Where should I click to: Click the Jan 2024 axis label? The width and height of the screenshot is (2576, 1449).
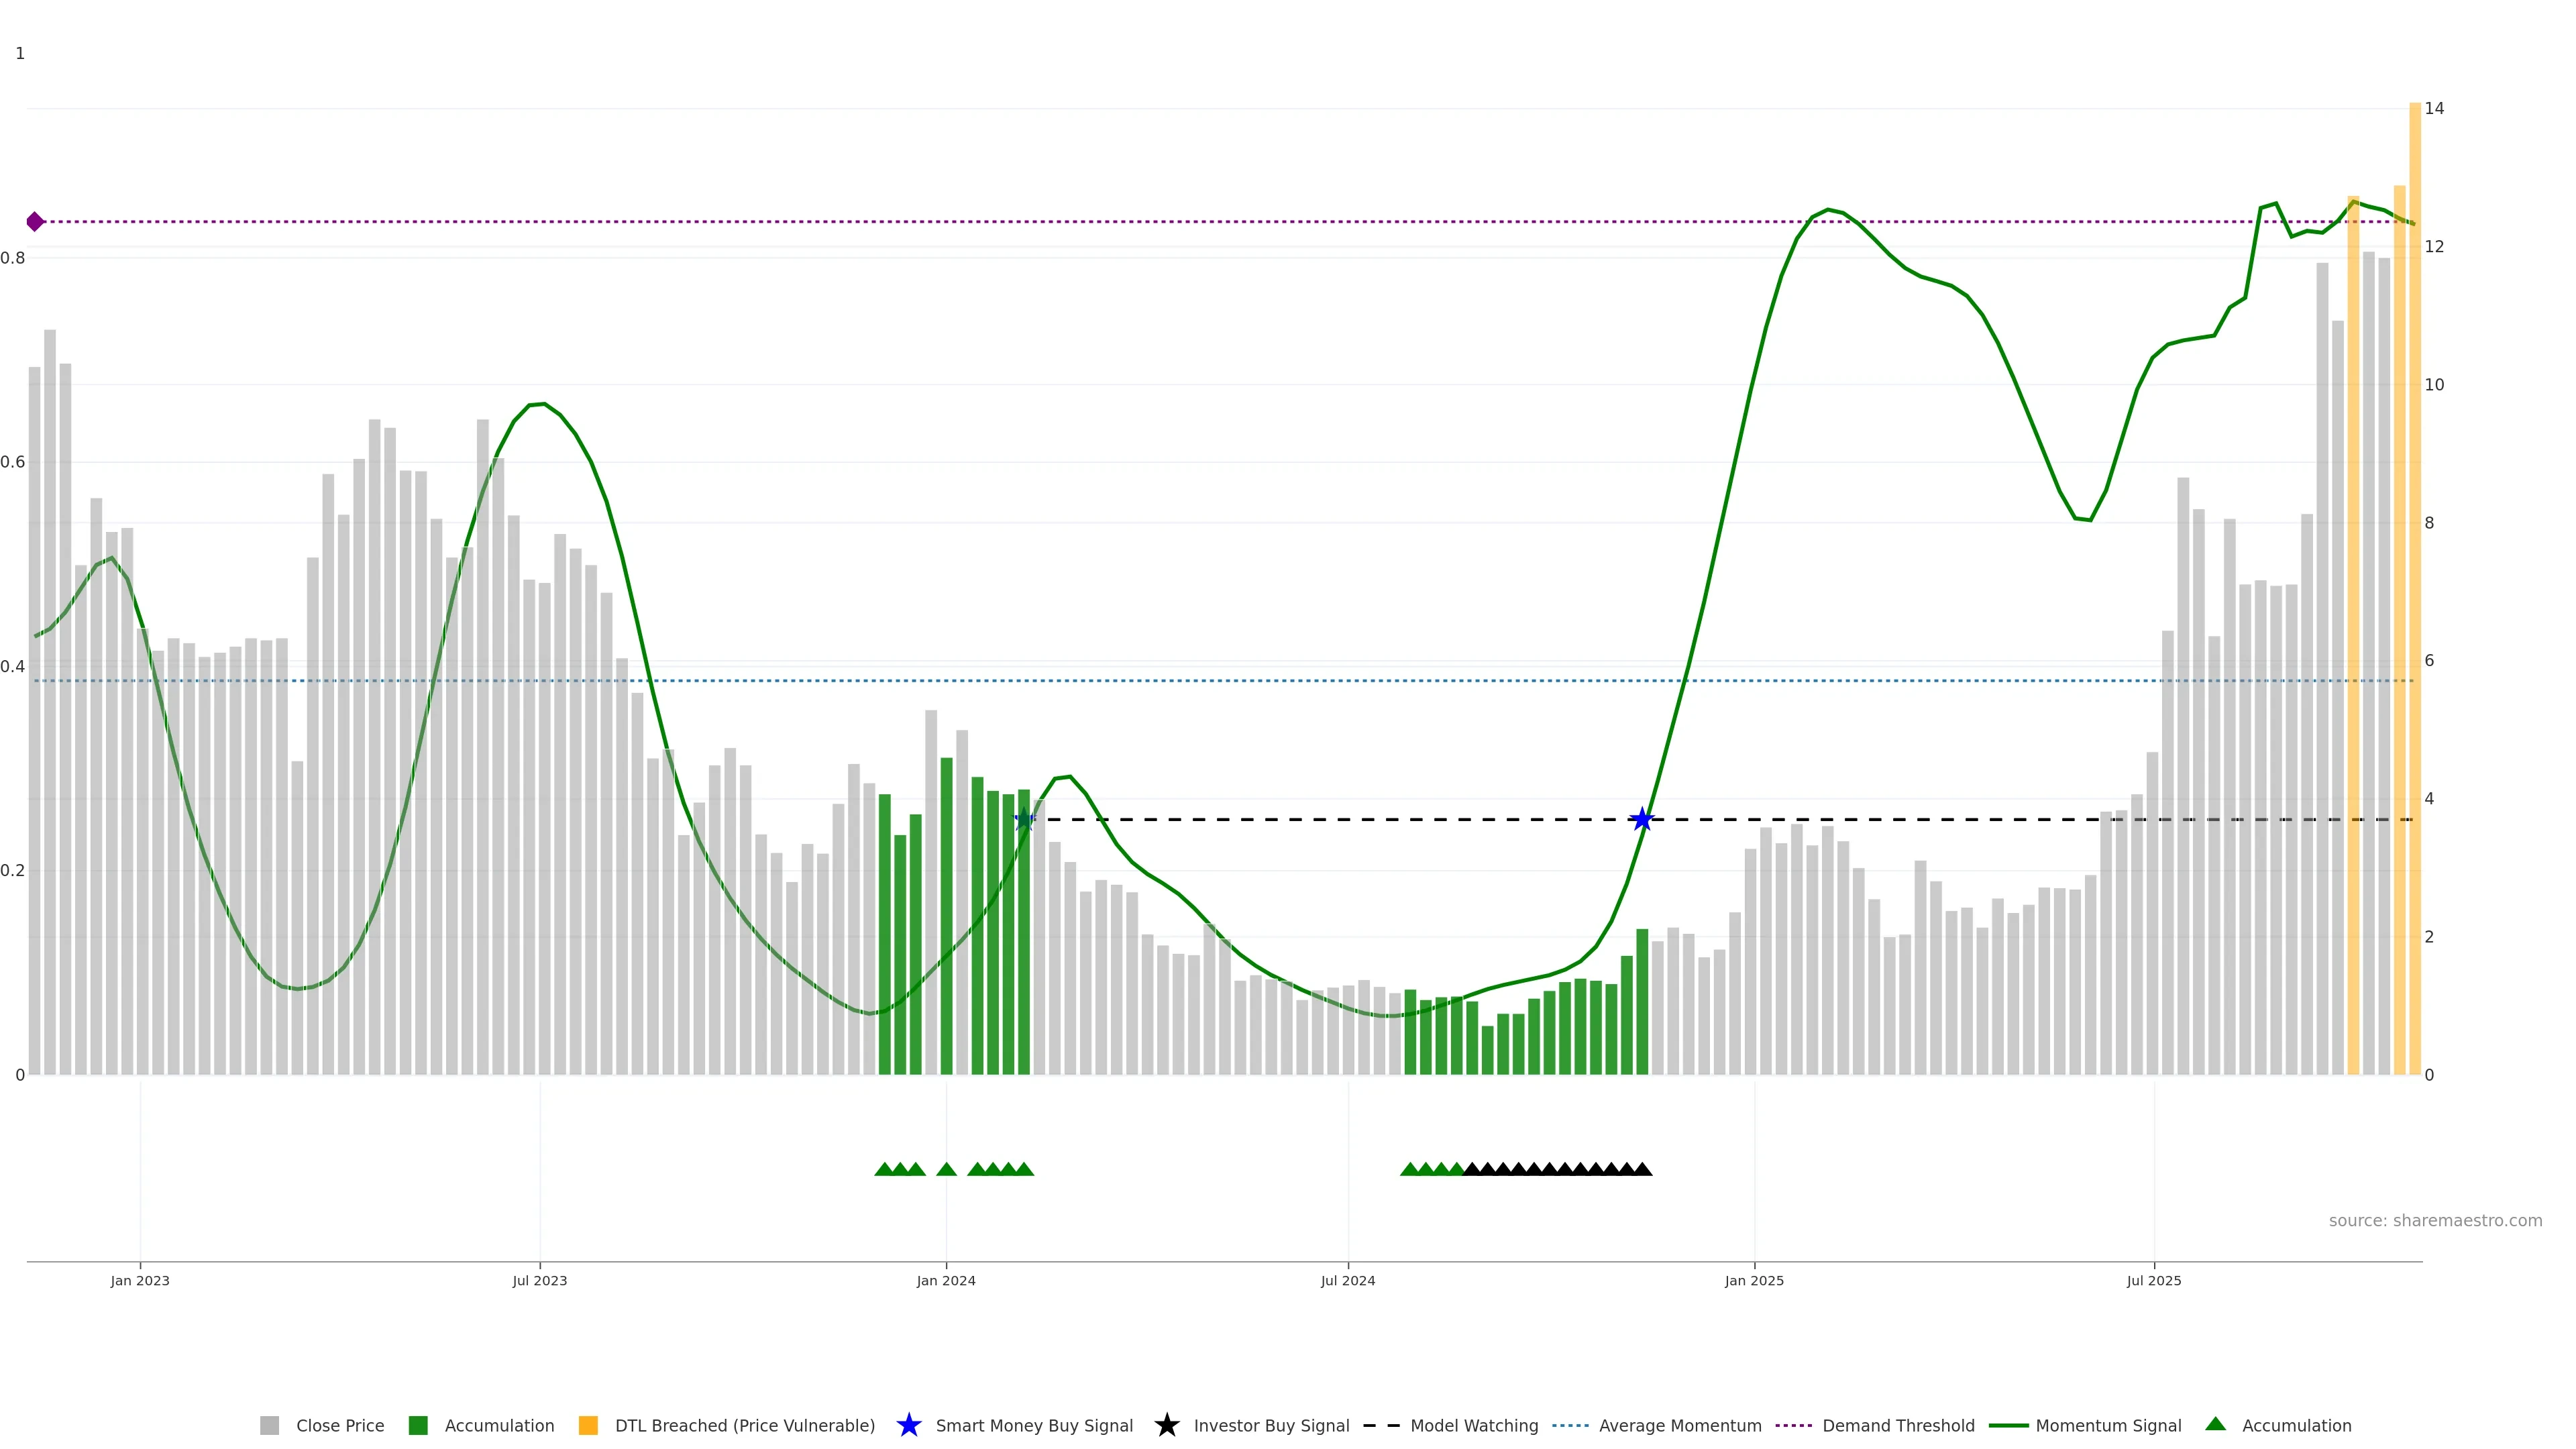[x=945, y=1281]
